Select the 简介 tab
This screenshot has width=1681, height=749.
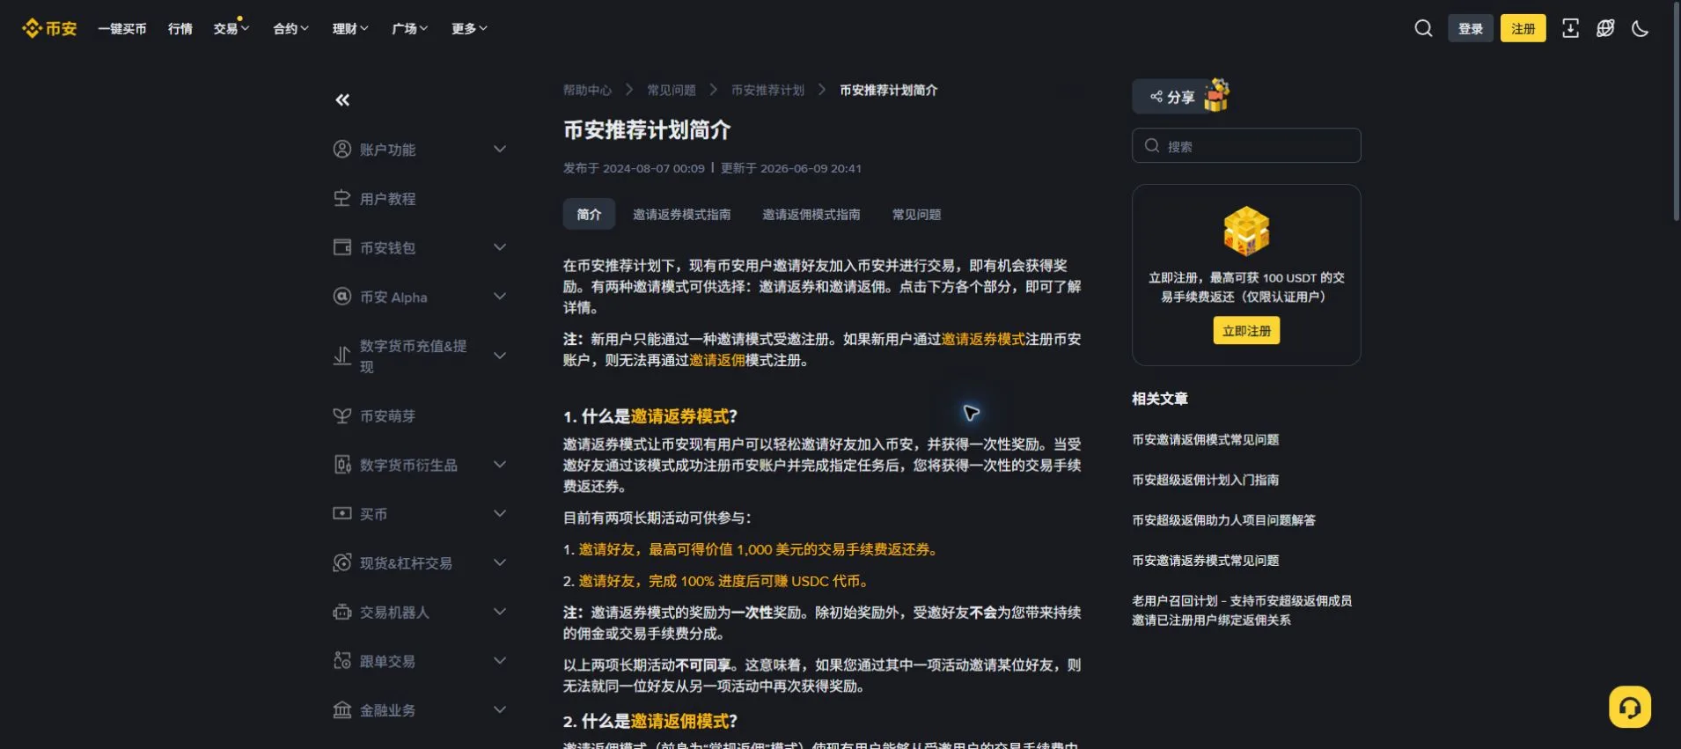(589, 214)
